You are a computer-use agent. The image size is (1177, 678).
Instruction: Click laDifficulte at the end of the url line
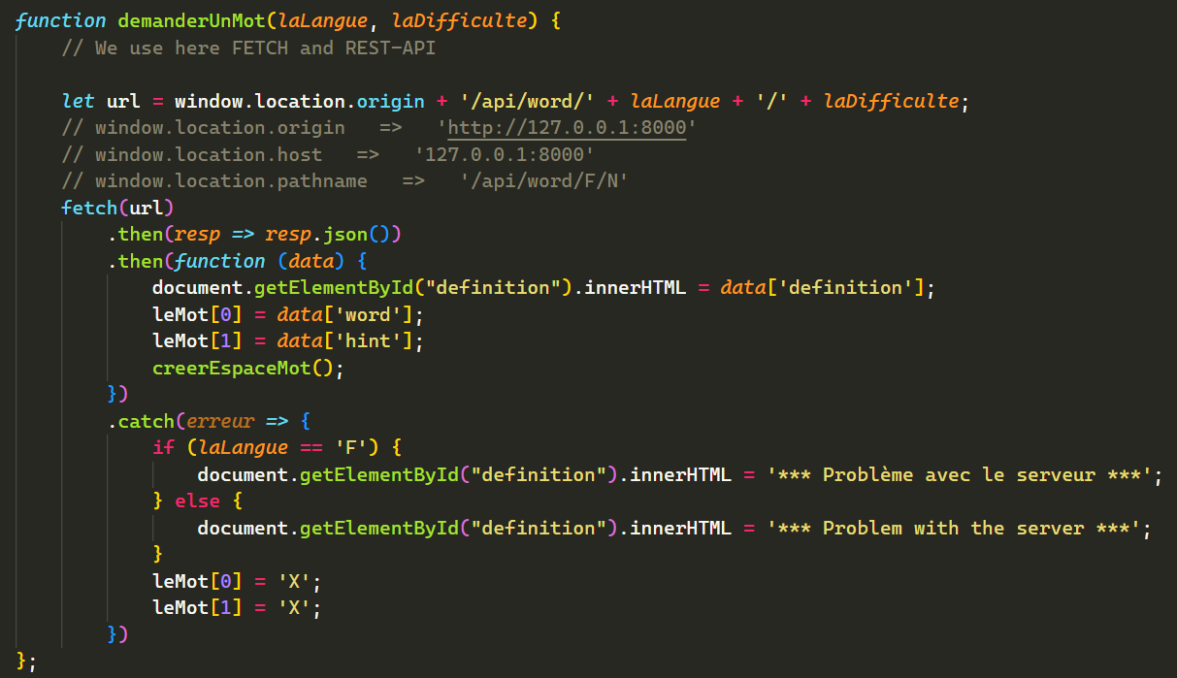click(891, 101)
